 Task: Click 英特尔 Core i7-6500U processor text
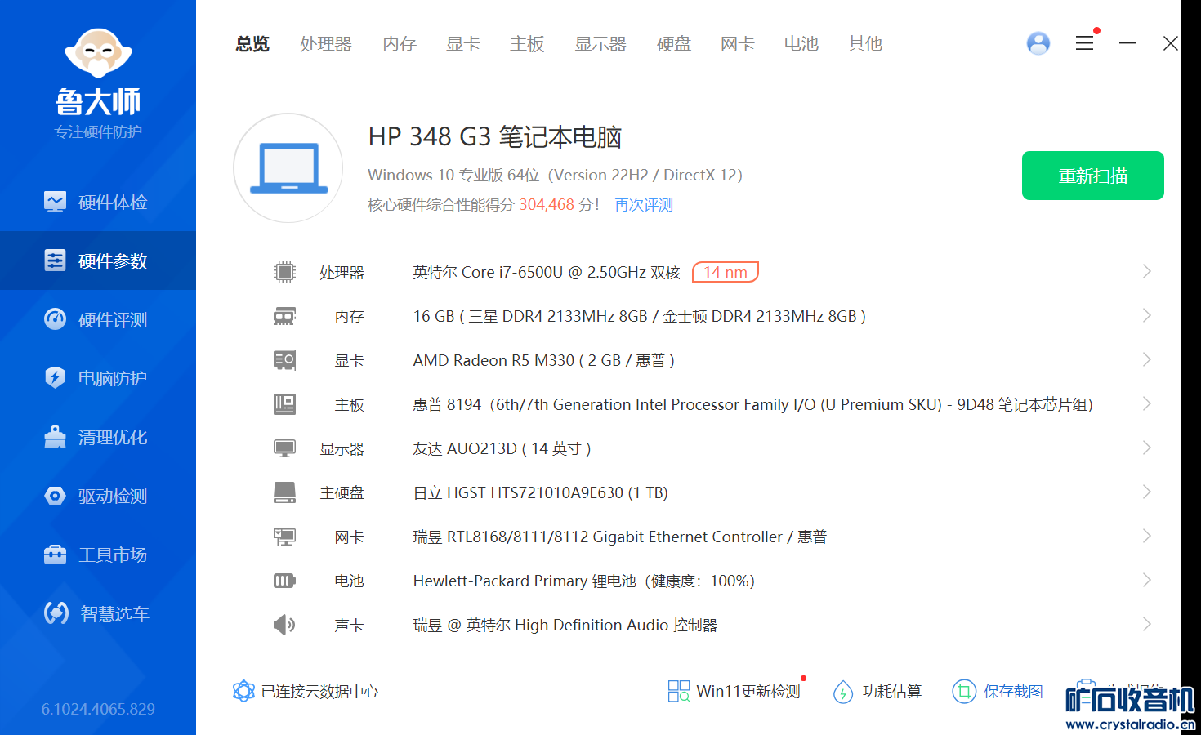tap(547, 272)
